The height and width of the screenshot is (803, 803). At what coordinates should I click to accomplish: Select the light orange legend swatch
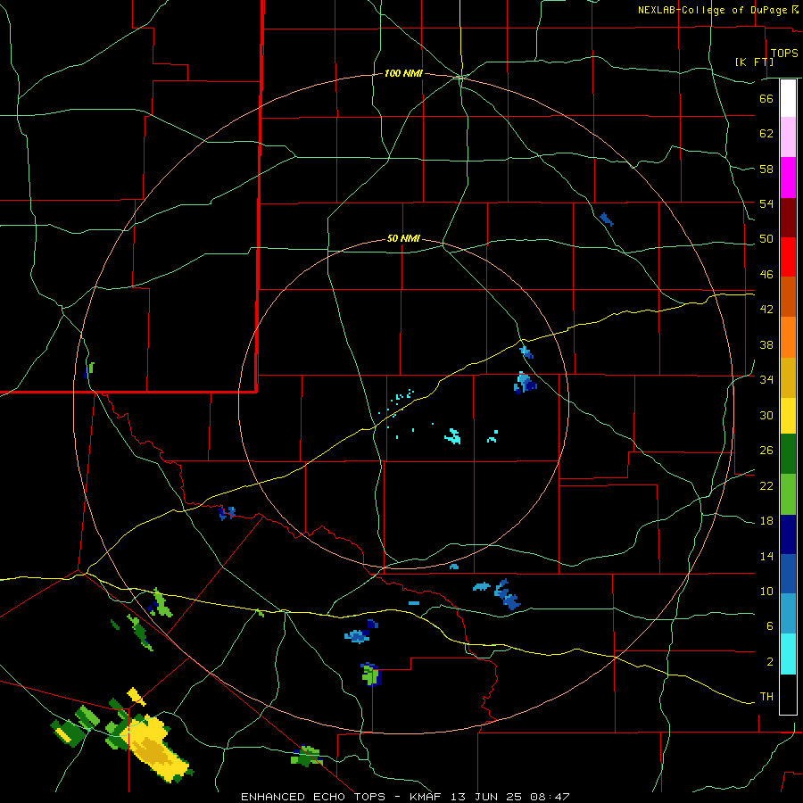[788, 337]
